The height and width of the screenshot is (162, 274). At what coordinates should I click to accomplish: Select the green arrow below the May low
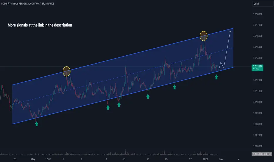(36, 124)
